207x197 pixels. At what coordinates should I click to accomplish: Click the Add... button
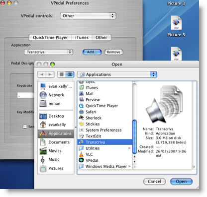pyautogui.click(x=92, y=52)
